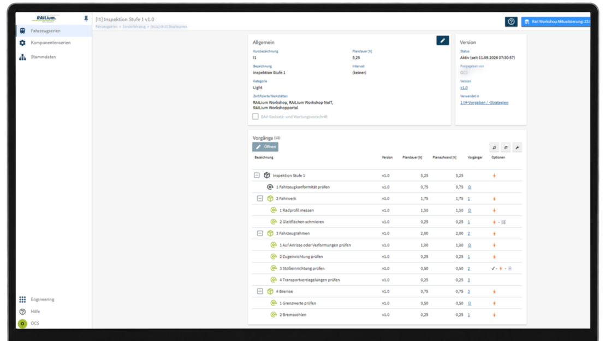Click the green package icon beside 3 Fahrzeugrahmen
This screenshot has width=606, height=341.
click(270, 233)
